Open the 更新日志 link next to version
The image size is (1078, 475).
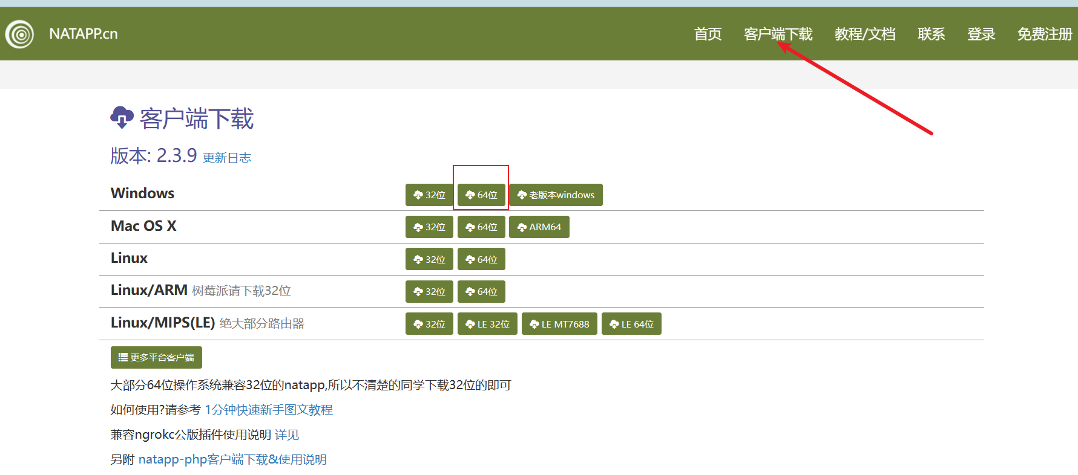point(227,158)
